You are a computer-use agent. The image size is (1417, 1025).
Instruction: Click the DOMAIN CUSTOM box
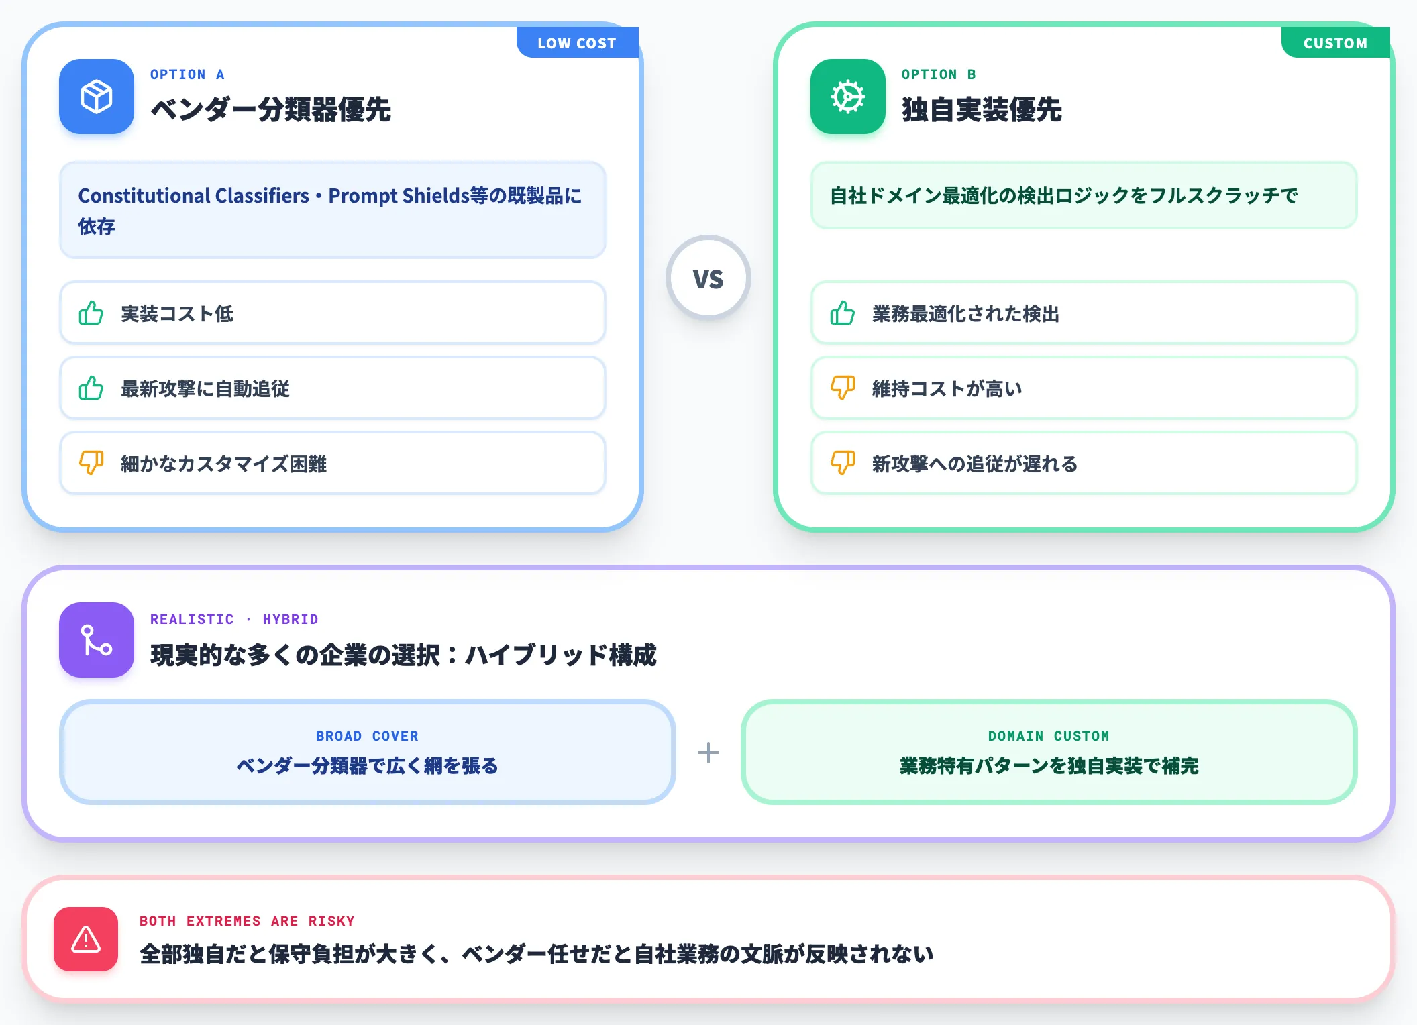pyautogui.click(x=1049, y=752)
